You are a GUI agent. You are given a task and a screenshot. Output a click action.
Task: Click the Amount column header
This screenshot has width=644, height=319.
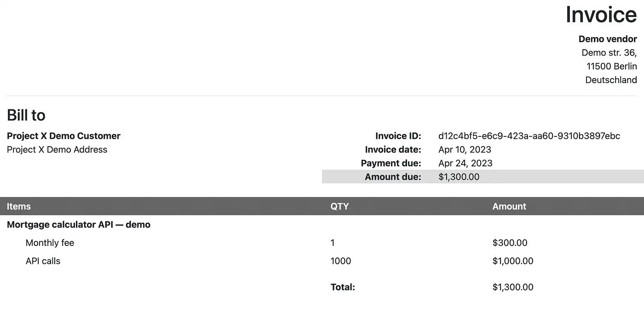click(509, 206)
